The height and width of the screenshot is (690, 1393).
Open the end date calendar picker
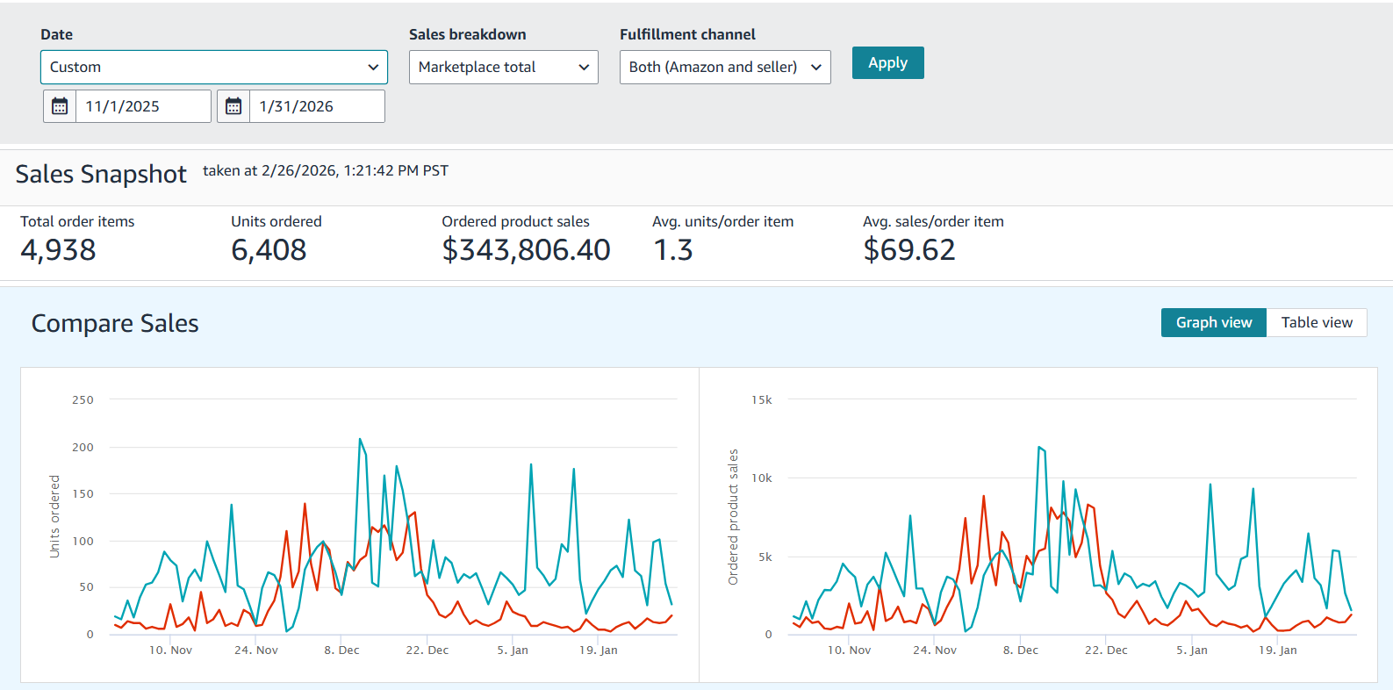click(x=233, y=106)
